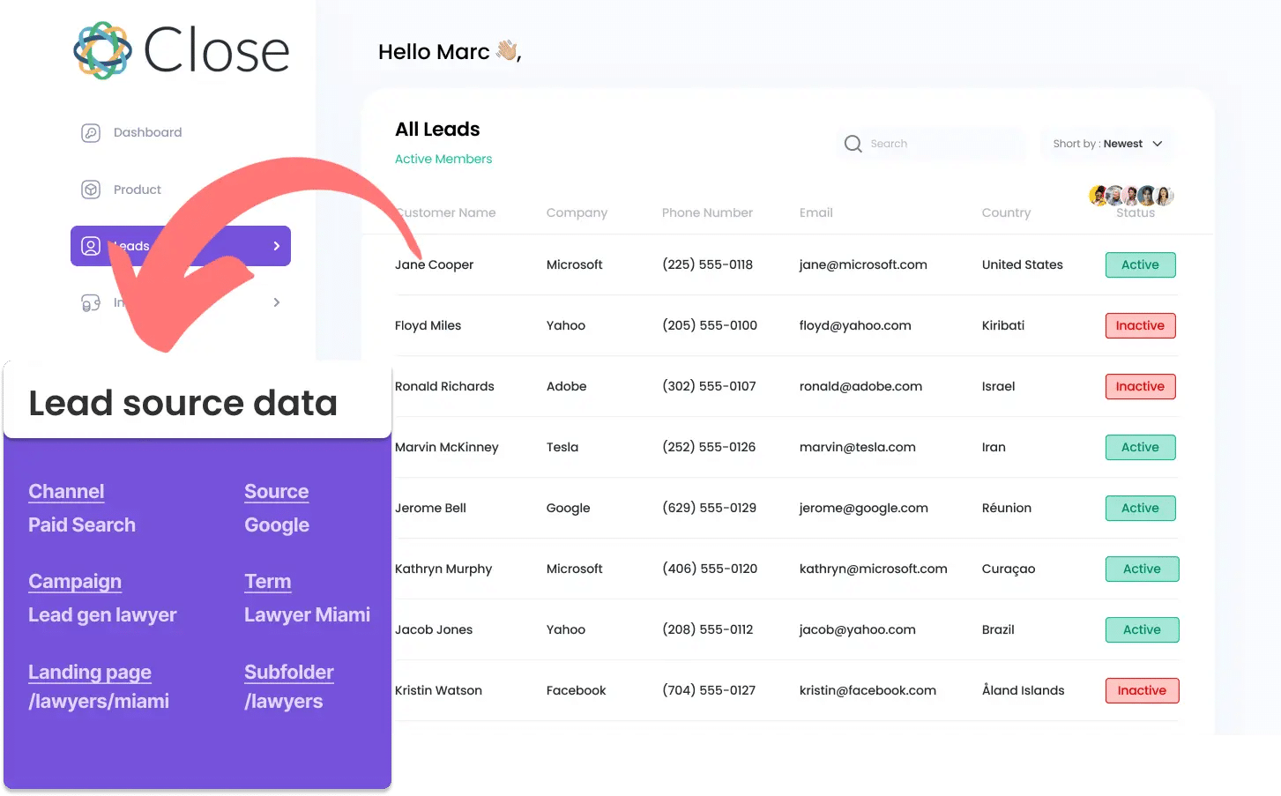
Task: Click the Close logo icon
Action: coord(102,50)
